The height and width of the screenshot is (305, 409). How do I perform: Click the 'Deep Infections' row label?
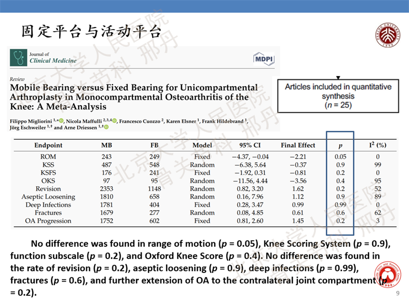(x=48, y=205)
